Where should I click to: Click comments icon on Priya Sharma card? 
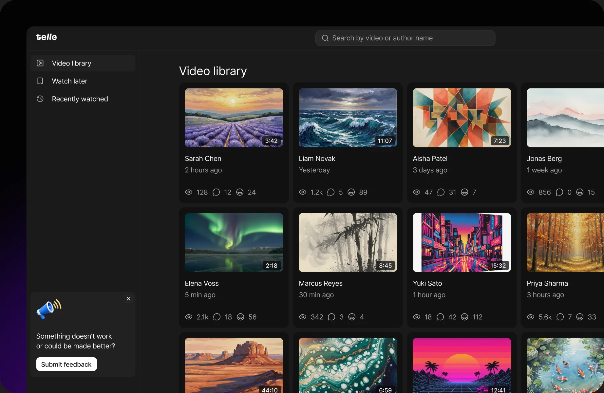click(x=560, y=317)
